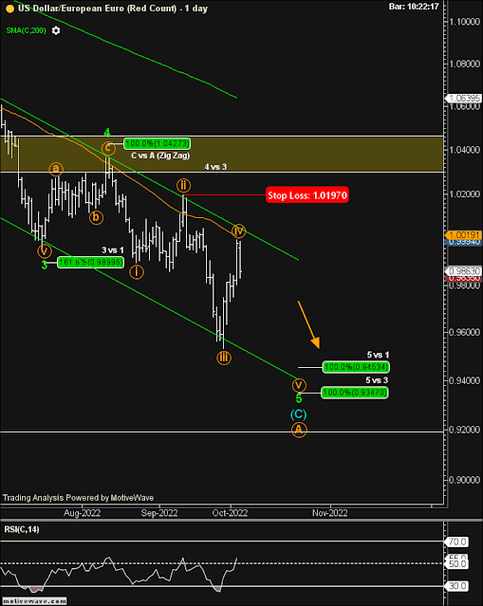The image size is (483, 606).
Task: Click the 161.8%(0.98996) extension label
Action: (x=90, y=263)
